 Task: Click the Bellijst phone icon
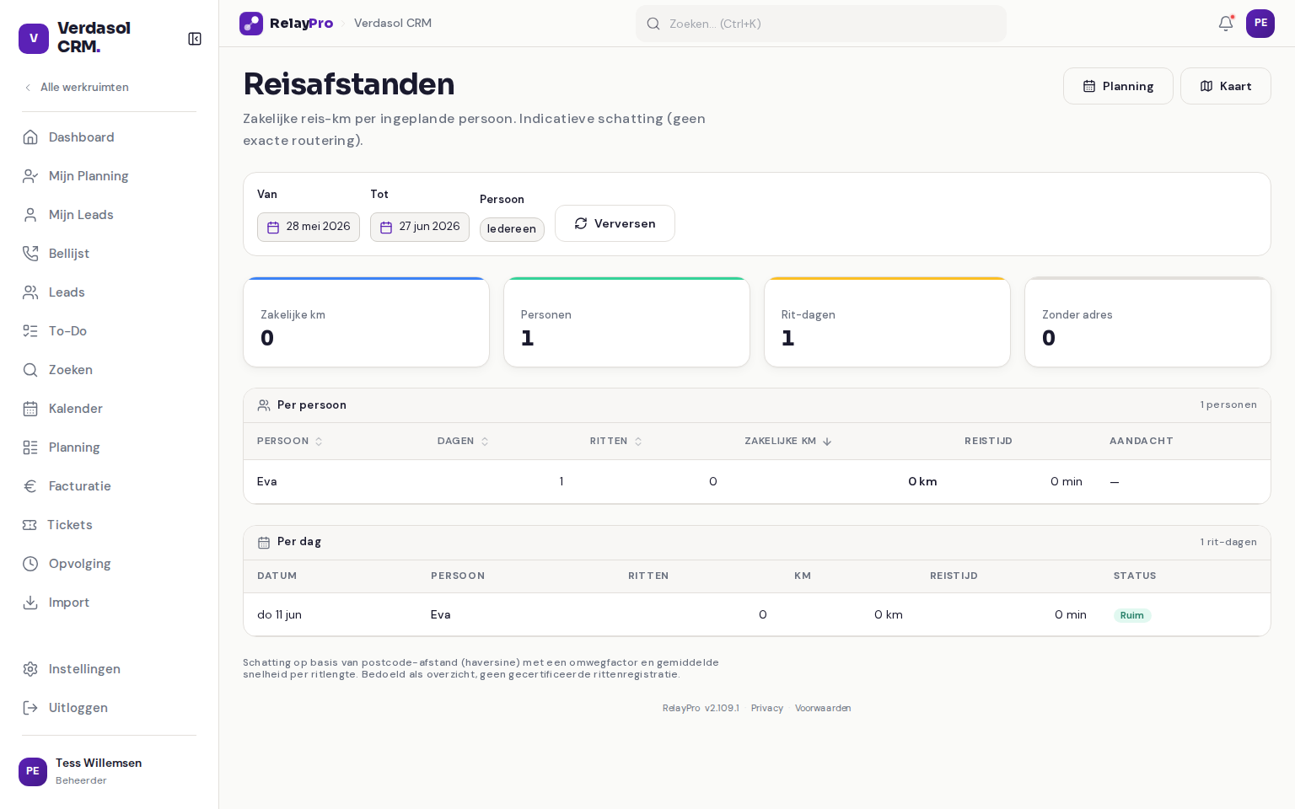(30, 254)
